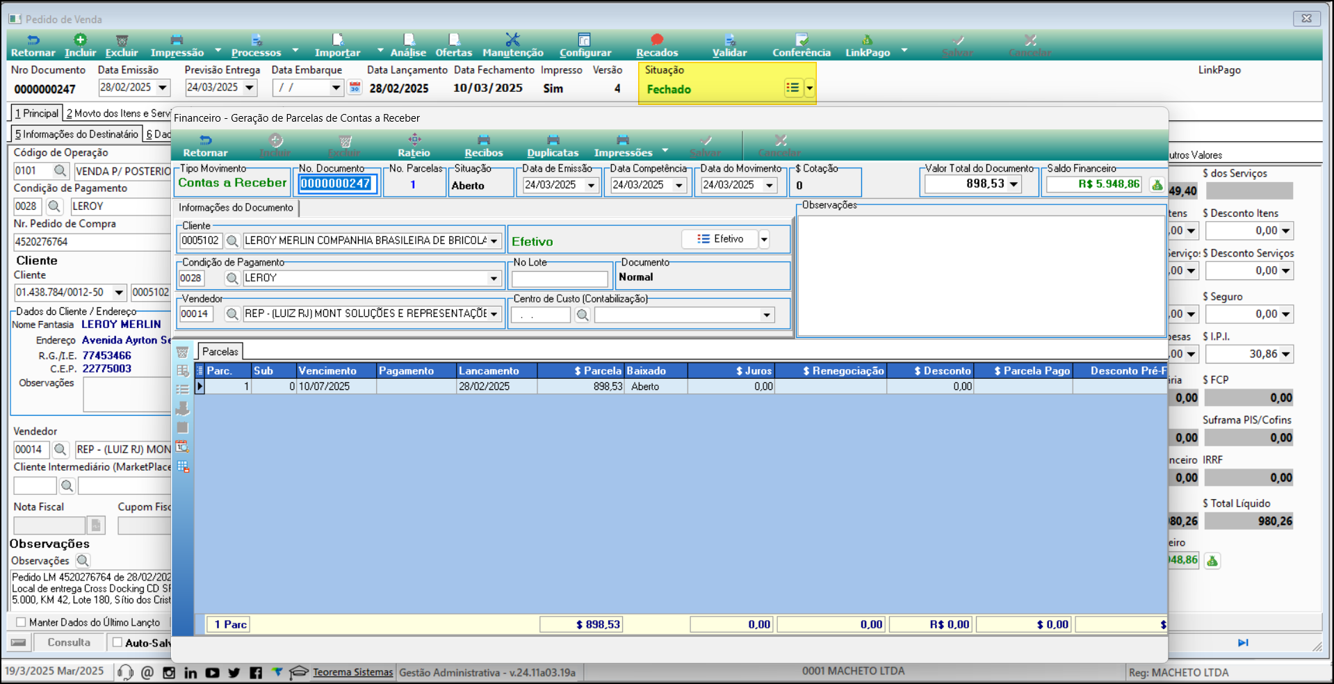Click the Importar toolbar button
The height and width of the screenshot is (684, 1334).
click(337, 46)
